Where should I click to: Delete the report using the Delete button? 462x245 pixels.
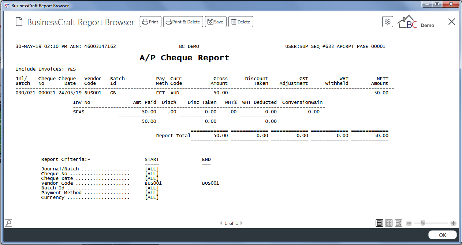241,22
